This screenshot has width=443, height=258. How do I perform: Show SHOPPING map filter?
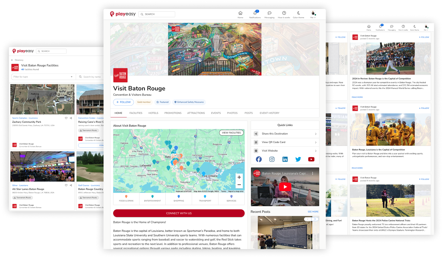coord(179,199)
